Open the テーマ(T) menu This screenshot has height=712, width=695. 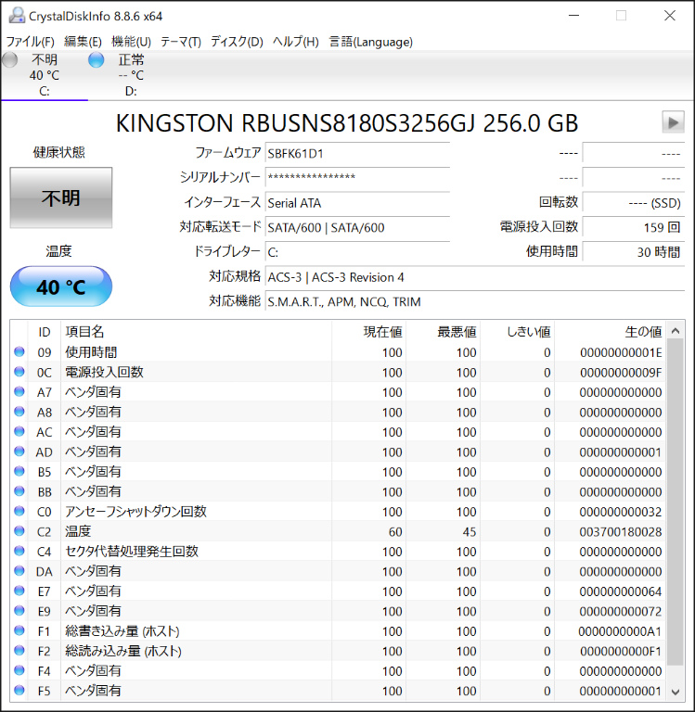pos(180,42)
